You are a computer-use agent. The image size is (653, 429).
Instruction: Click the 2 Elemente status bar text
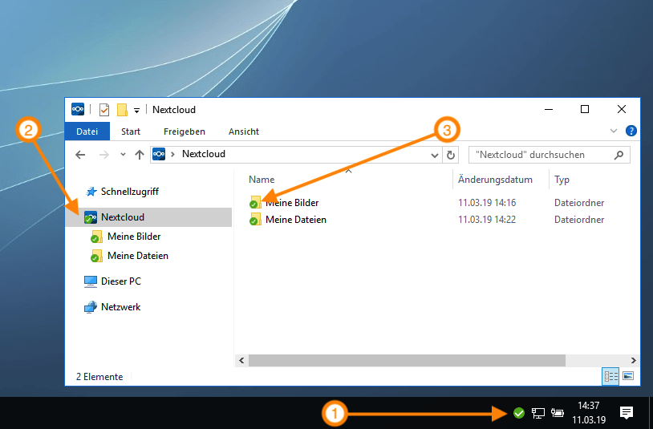[x=99, y=377]
